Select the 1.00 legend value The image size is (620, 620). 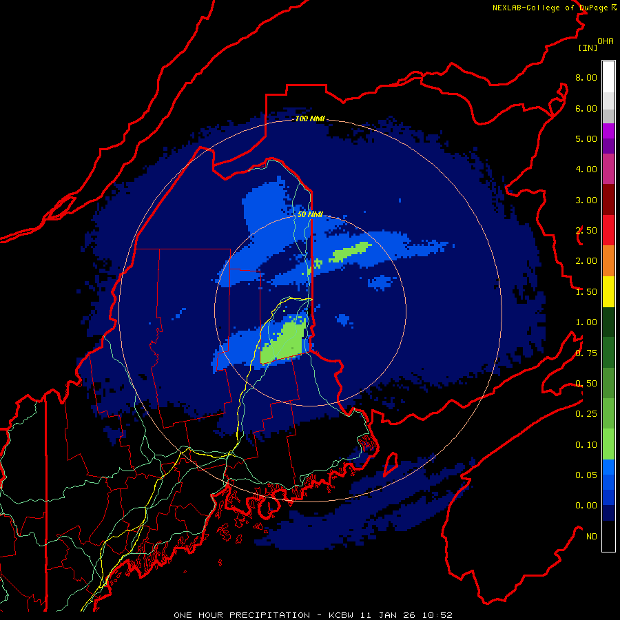click(586, 322)
